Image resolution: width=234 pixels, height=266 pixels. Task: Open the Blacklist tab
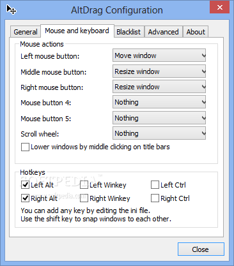pos(129,32)
